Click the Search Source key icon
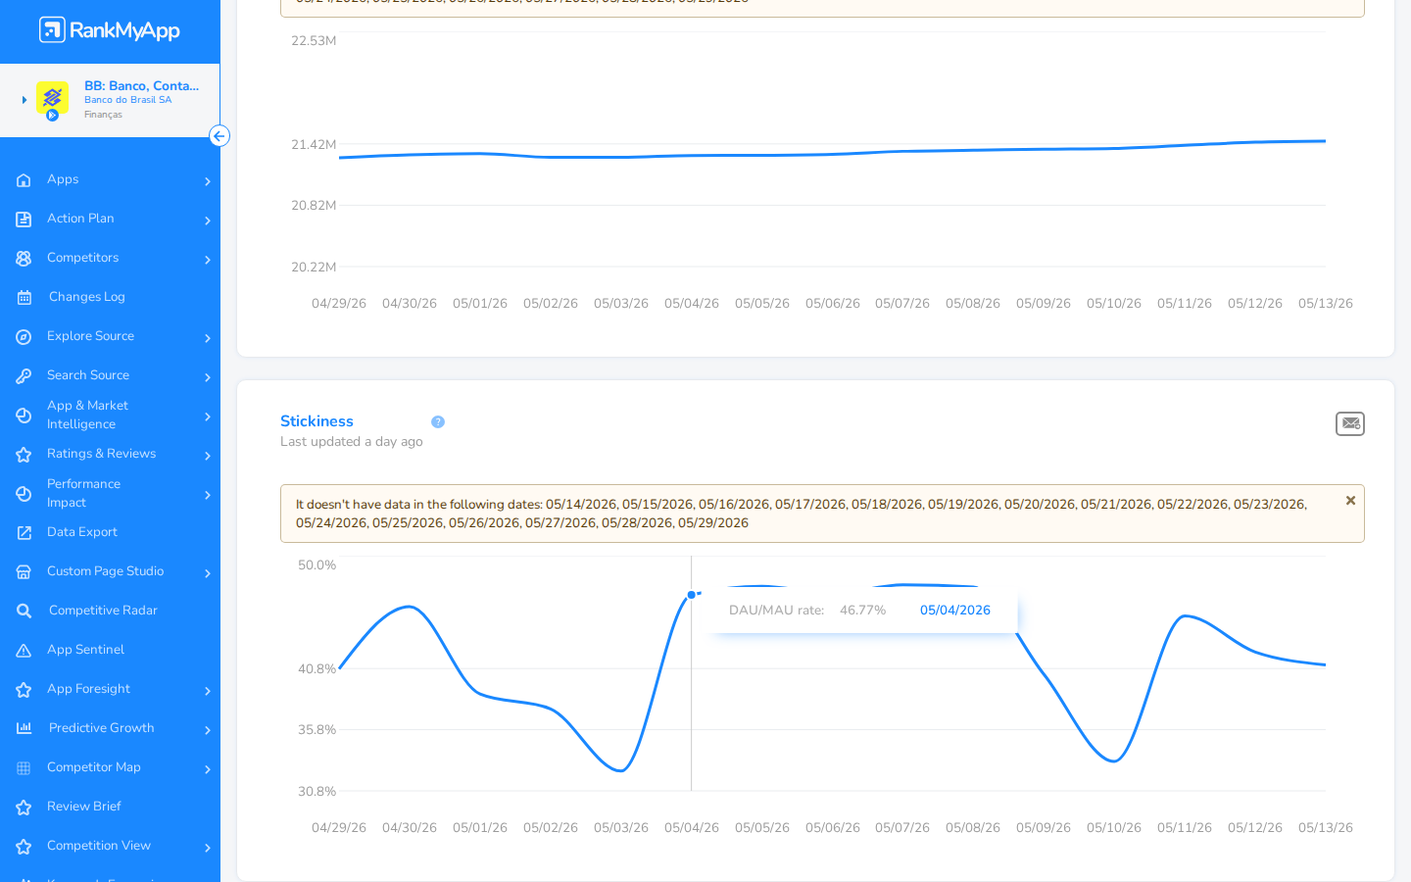The width and height of the screenshot is (1411, 882). pos(24,376)
